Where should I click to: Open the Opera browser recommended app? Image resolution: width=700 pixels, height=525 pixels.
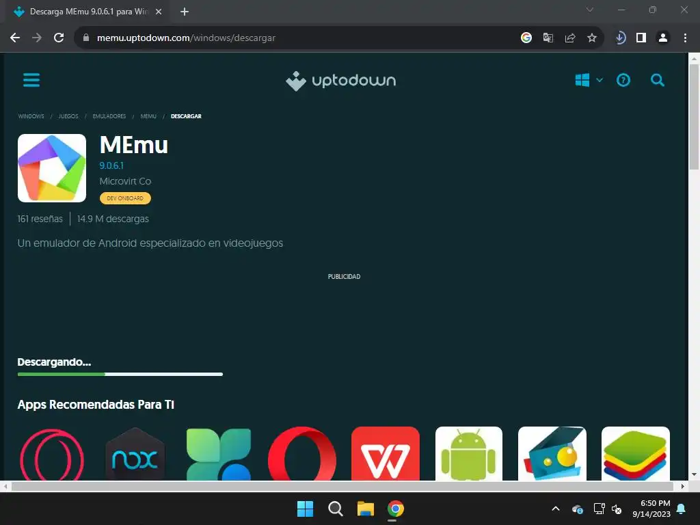tap(302, 454)
